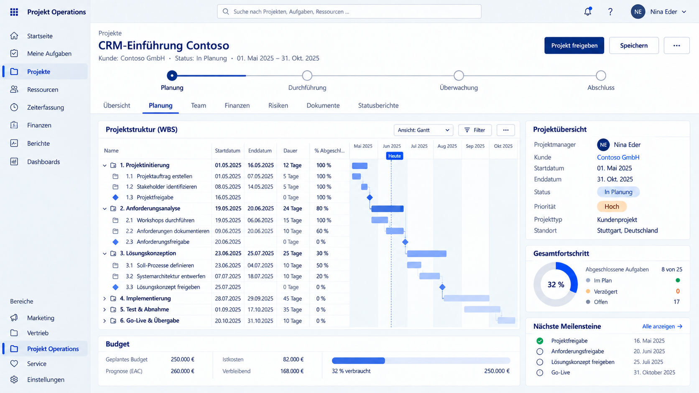Select the Abschluss stage circle
Screen dimensions: 699x393
point(601,76)
